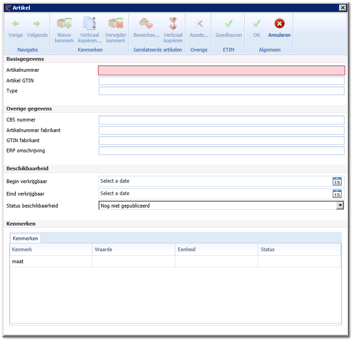Click the Volgende green forward arrow

click(x=37, y=23)
